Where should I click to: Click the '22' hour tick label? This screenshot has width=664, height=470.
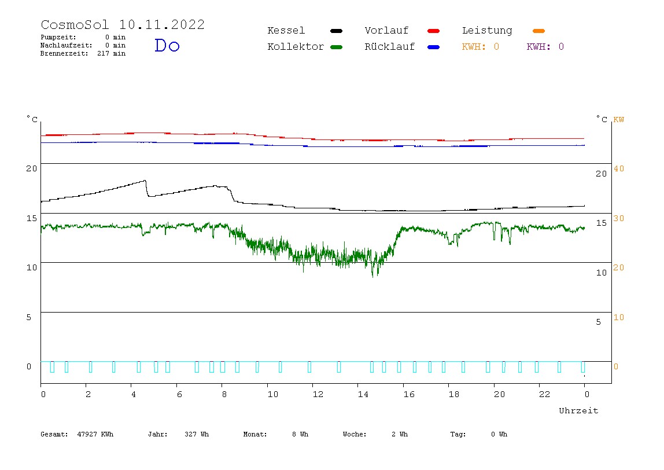pyautogui.click(x=545, y=395)
